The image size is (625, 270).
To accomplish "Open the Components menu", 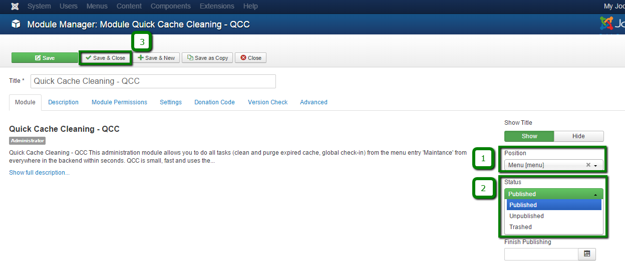I will click(171, 6).
